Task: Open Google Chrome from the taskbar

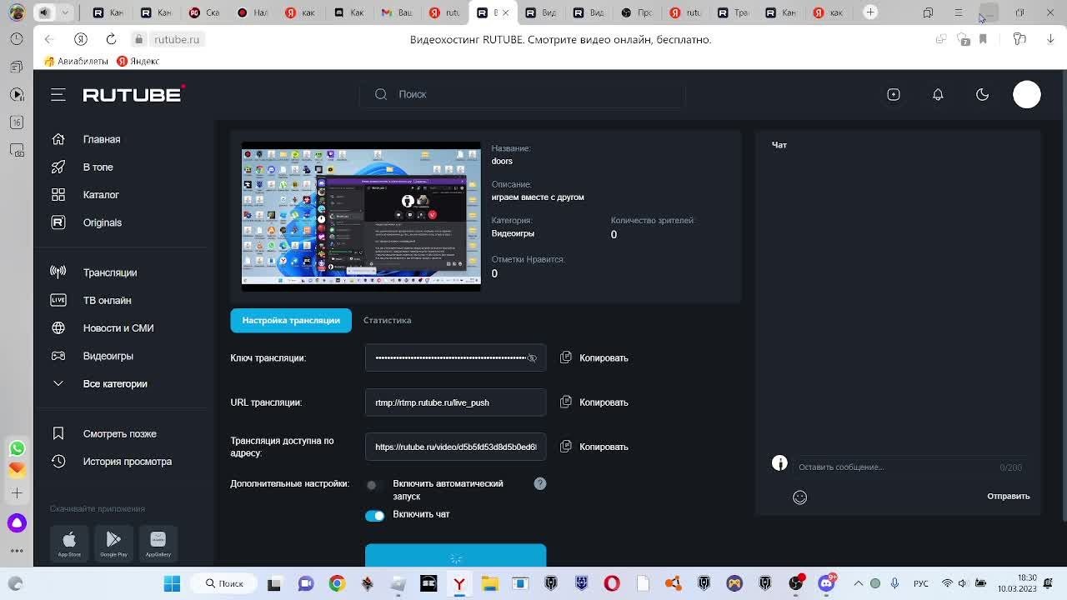Action: 337,583
